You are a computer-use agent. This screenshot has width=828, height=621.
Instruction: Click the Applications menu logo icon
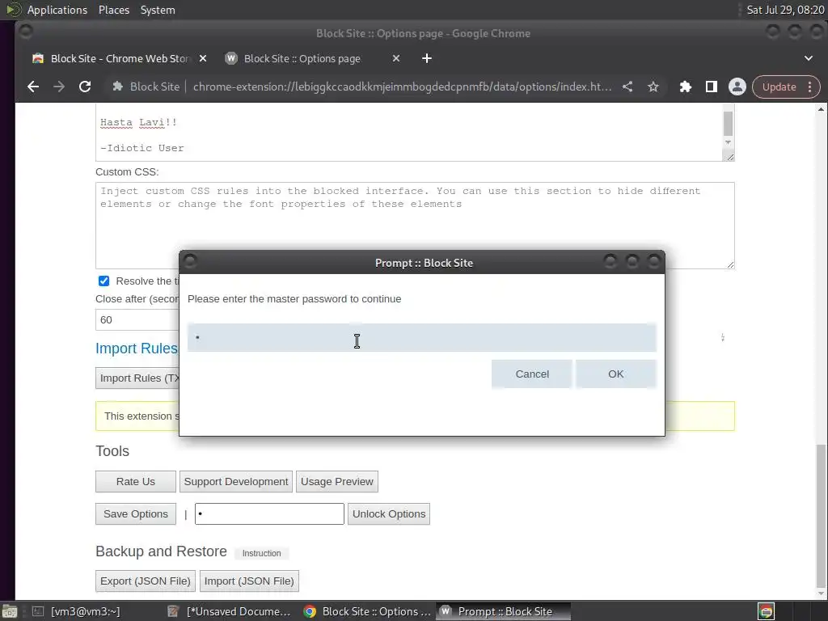pos(13,10)
